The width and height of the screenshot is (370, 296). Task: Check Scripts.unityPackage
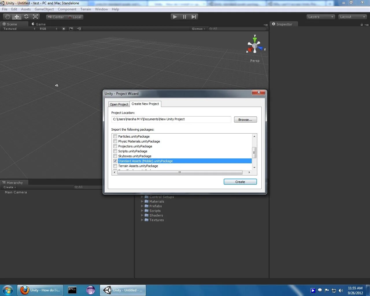115,151
